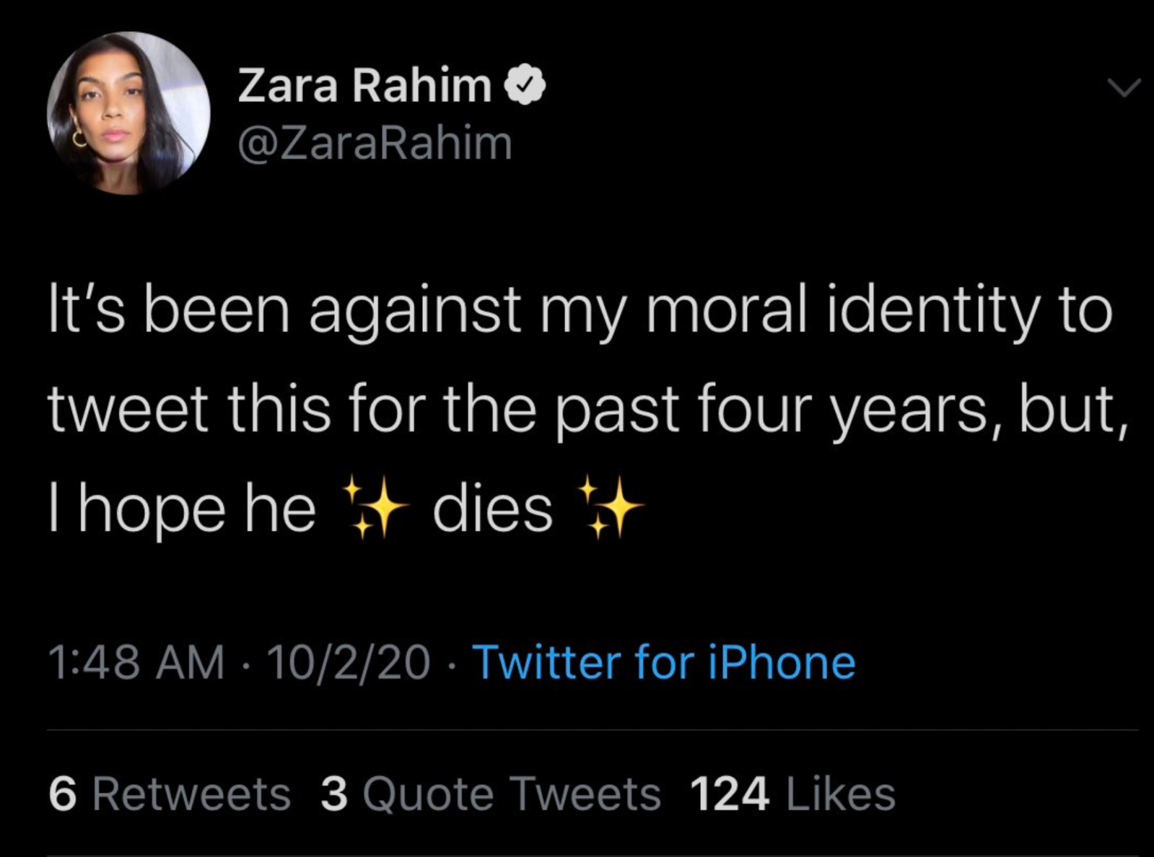1154x857 pixels.
Task: Click the tweet line starting "tweet this for"
Action: click(x=586, y=410)
